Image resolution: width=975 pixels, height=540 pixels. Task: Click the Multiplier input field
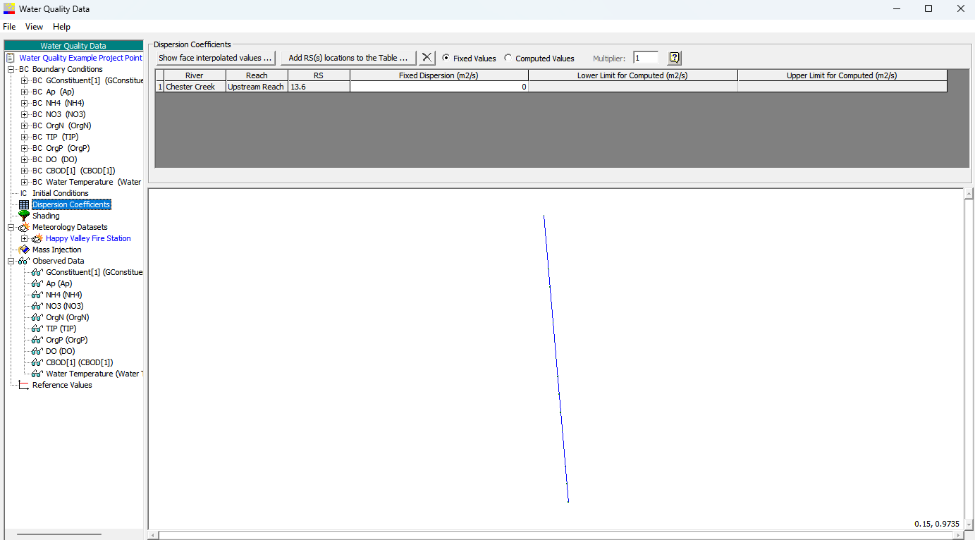646,58
